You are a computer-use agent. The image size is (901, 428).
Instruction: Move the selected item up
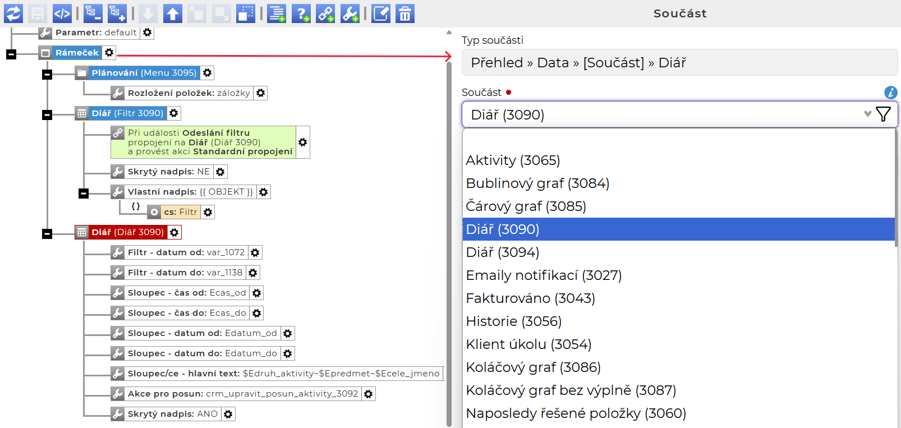(173, 13)
